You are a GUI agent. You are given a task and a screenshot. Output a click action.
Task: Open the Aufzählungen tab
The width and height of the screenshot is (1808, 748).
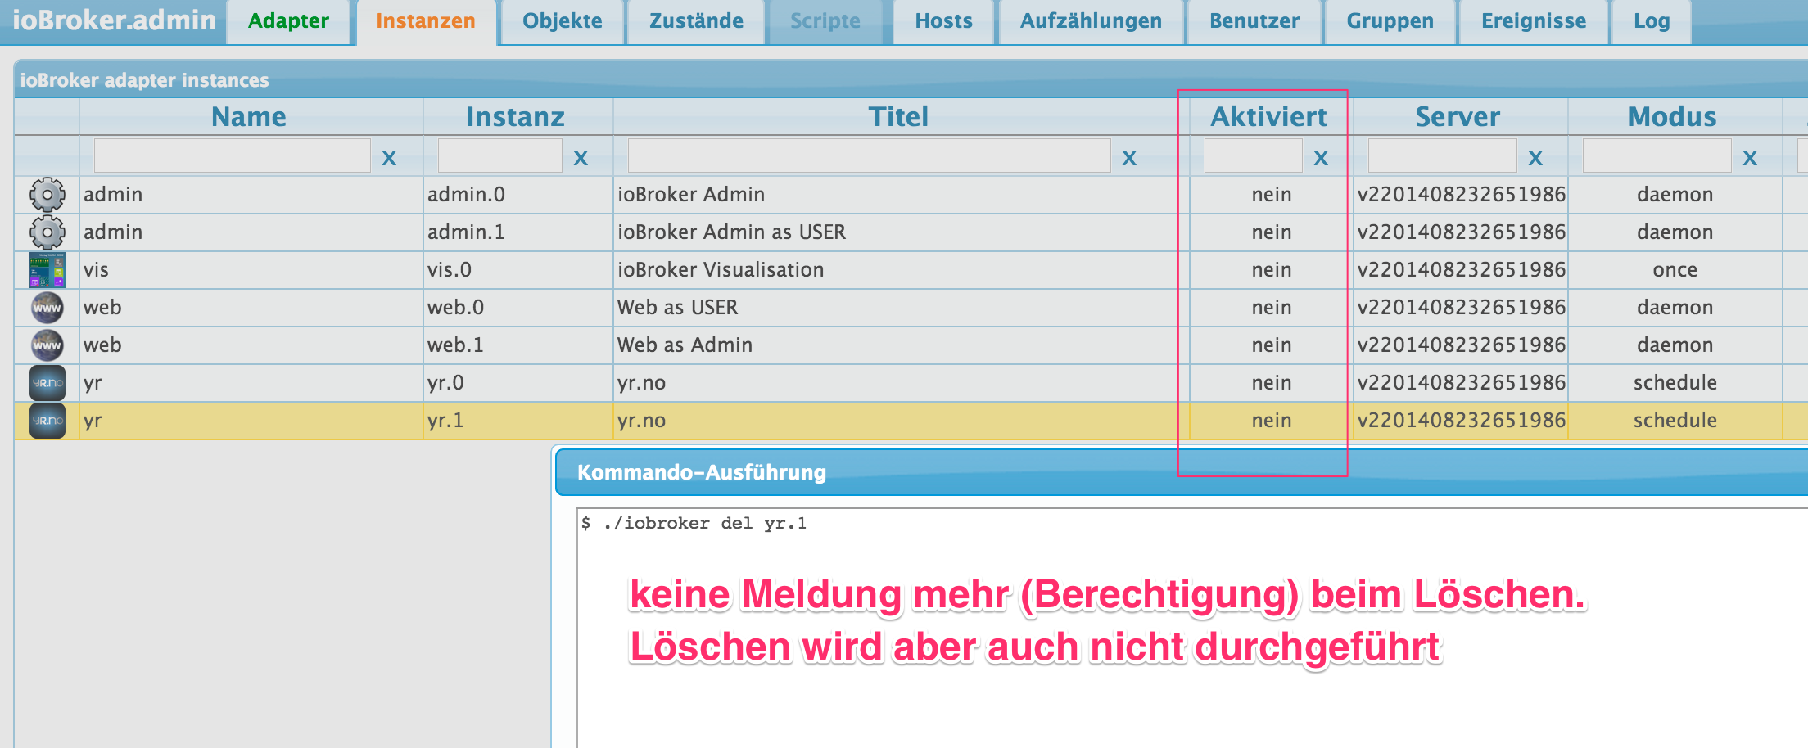pyautogui.click(x=1091, y=21)
